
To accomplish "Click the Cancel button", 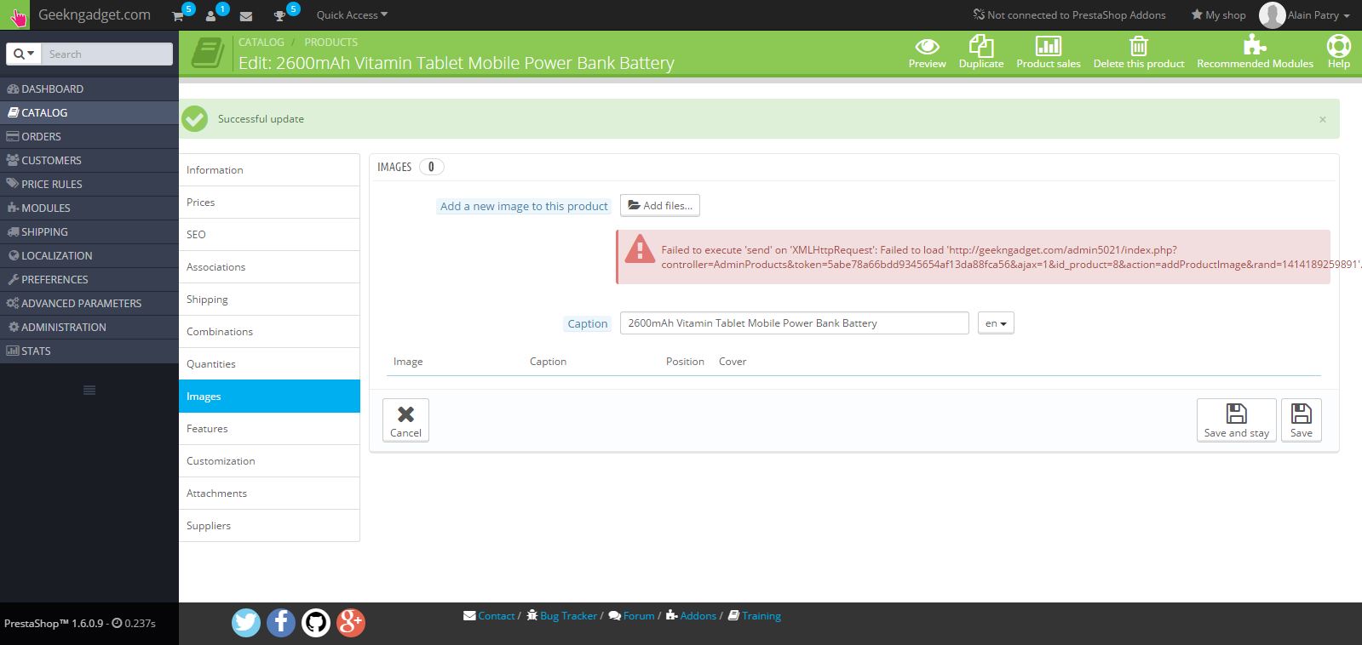I will pos(405,420).
